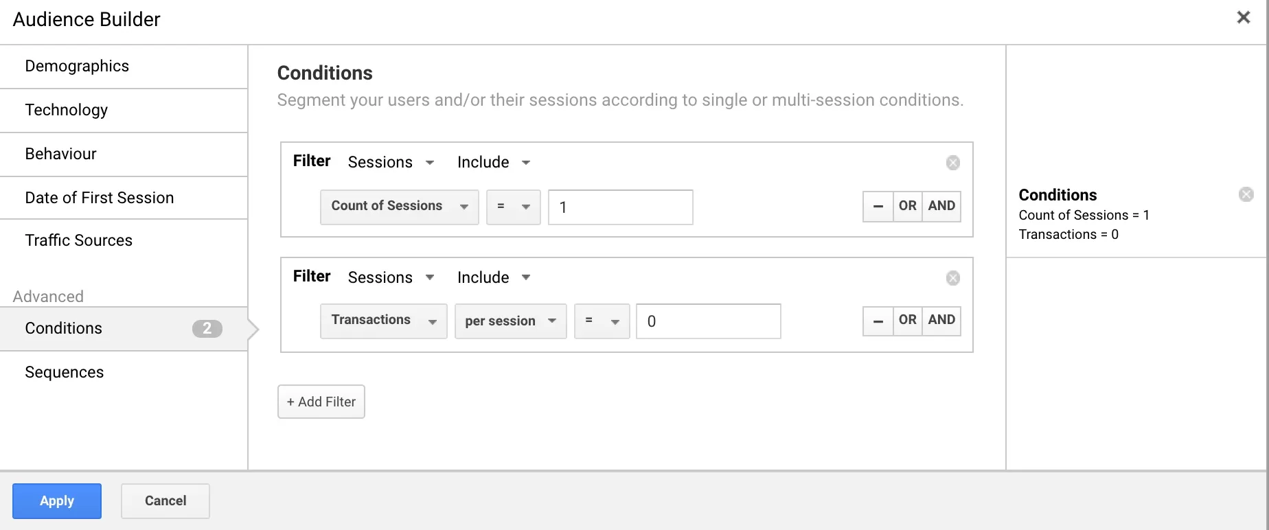Screen dimensions: 1269x530
Task: Add OR condition to Count of Sessions row
Action: 907,206
